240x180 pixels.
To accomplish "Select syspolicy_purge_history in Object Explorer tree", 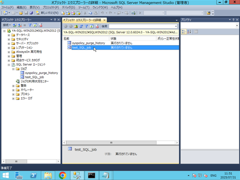I will (41, 73).
